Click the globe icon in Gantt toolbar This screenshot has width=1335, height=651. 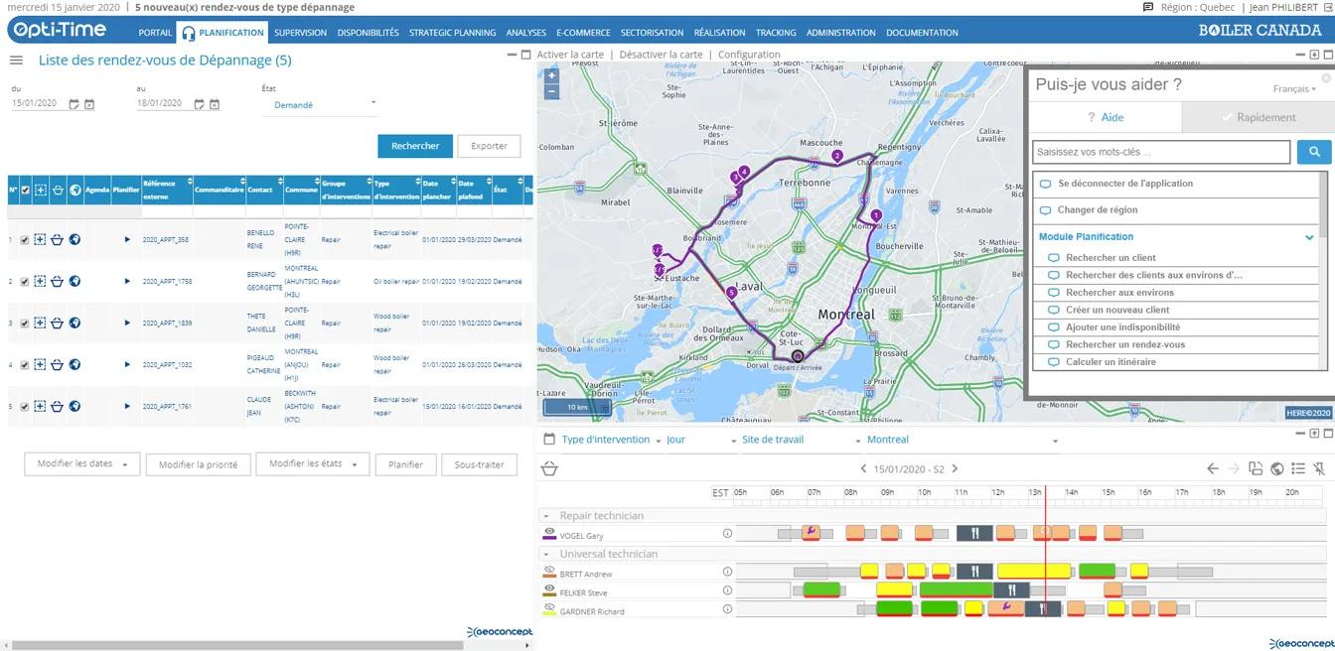tap(1277, 468)
